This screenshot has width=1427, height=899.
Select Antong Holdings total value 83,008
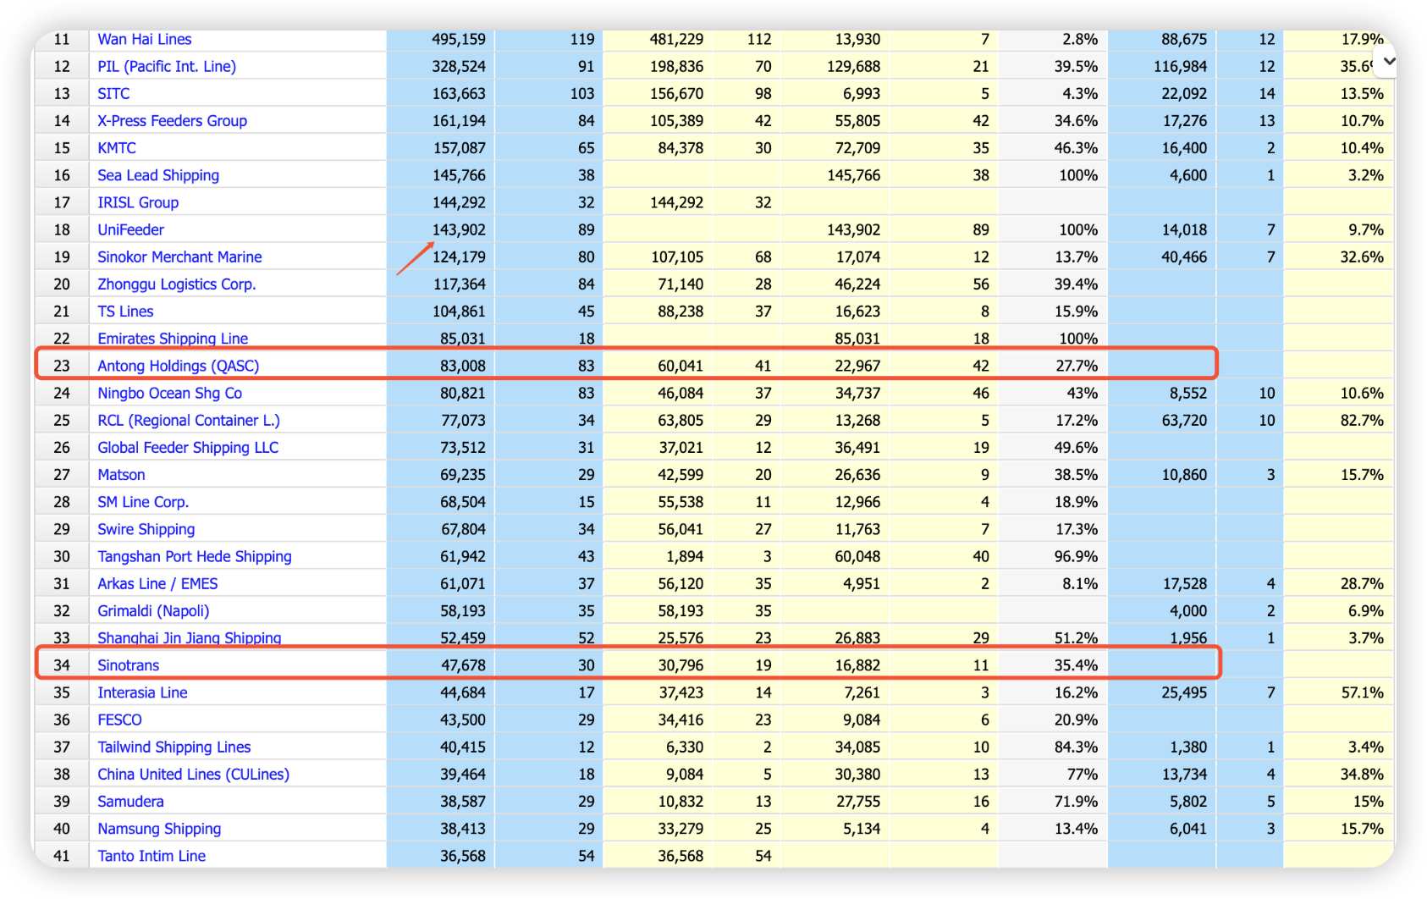463,366
